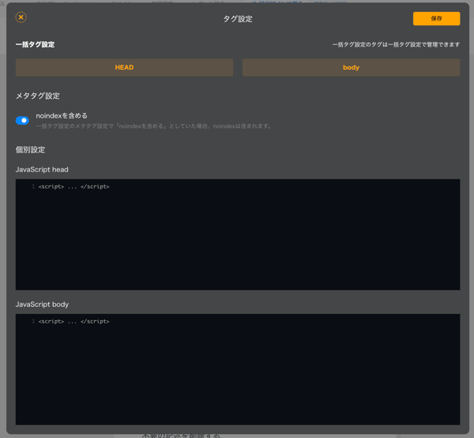Toggle the noindexを含める switch

click(22, 120)
